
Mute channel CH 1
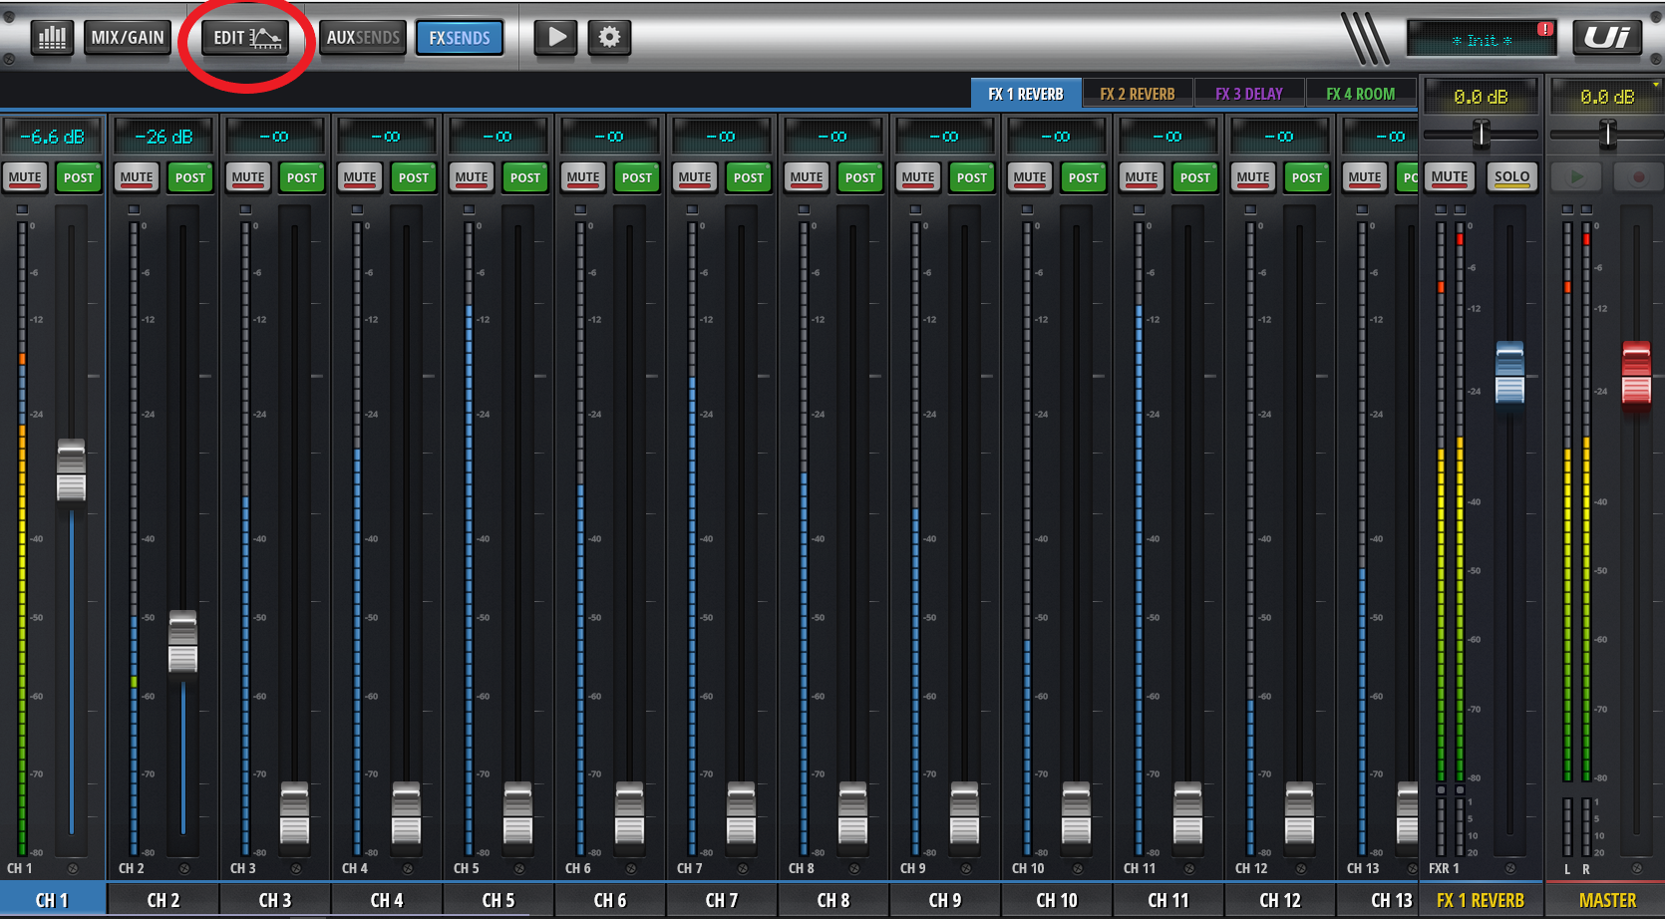pos(25,177)
